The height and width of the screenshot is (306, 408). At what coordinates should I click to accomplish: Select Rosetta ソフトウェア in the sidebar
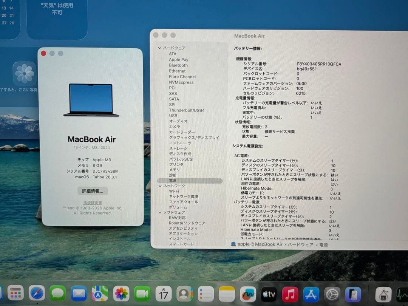pyautogui.click(x=187, y=223)
